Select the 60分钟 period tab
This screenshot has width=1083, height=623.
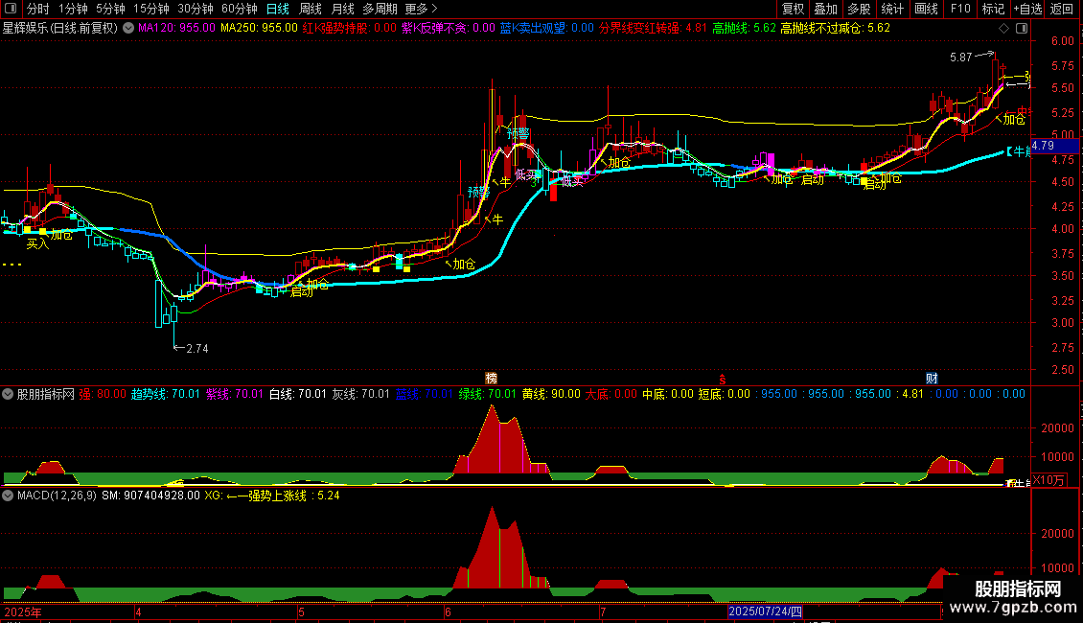pos(240,9)
